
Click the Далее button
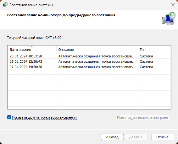click(x=136, y=137)
